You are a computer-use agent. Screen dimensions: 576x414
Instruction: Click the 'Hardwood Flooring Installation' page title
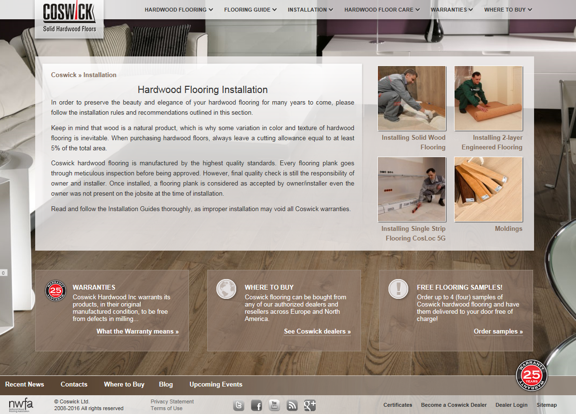(203, 90)
